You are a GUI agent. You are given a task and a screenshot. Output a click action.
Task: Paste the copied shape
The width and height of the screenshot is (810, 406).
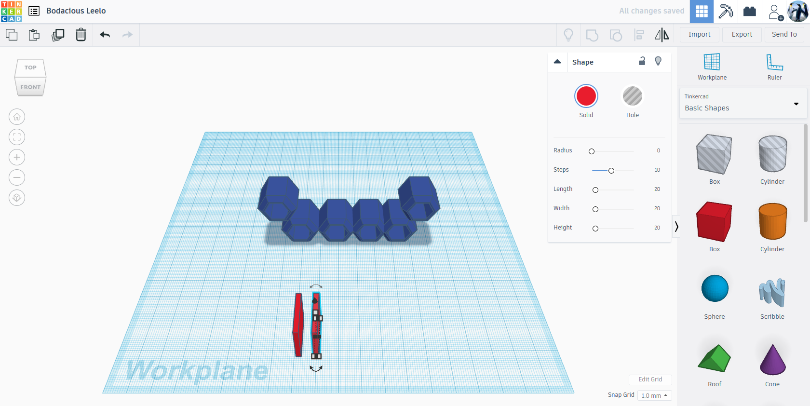click(x=34, y=35)
